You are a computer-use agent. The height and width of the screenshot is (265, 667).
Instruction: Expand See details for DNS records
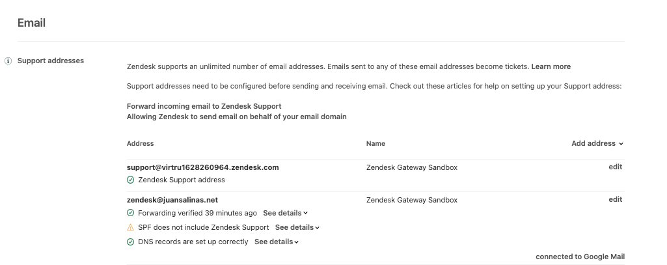click(x=277, y=242)
